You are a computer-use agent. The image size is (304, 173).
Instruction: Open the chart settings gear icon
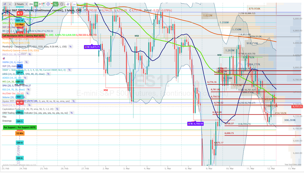click(48, 4)
